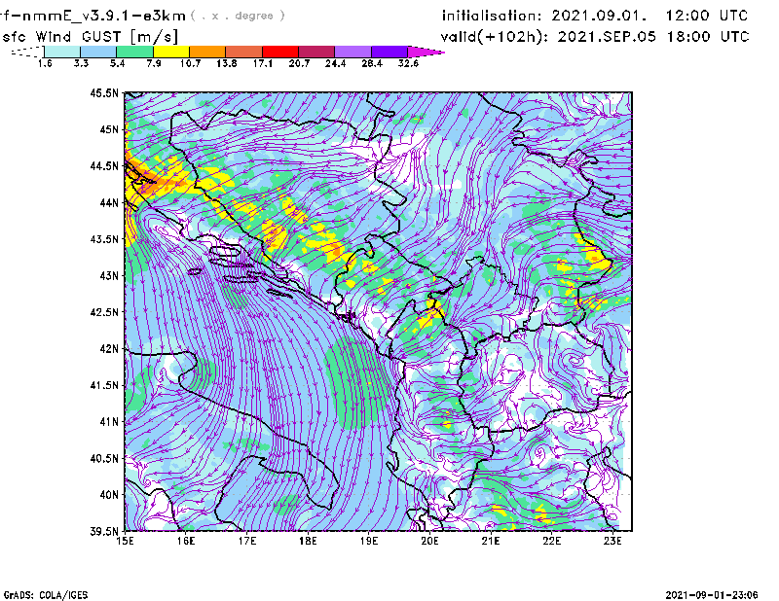Click the 21E longitude label

(491, 541)
